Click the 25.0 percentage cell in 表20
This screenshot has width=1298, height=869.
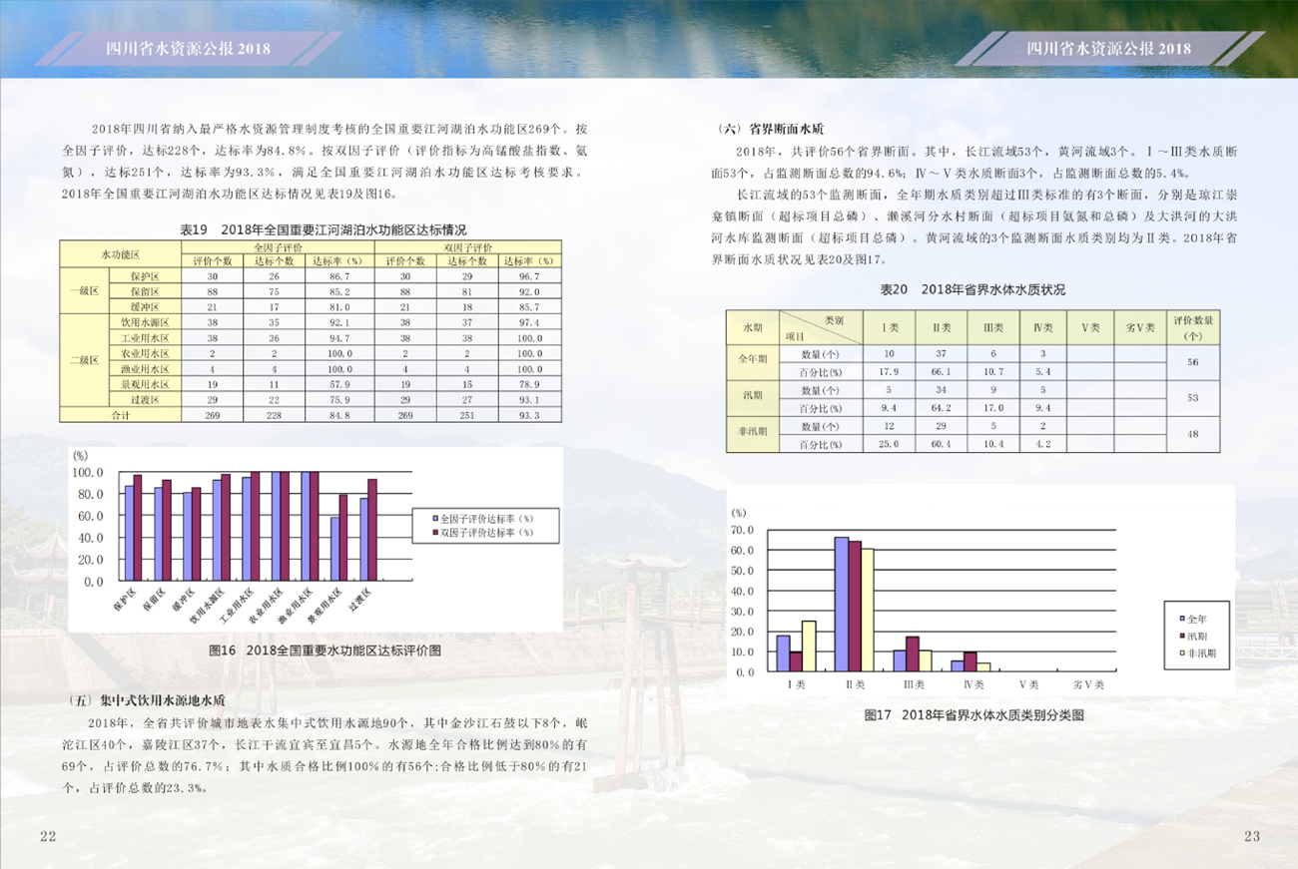coord(889,444)
